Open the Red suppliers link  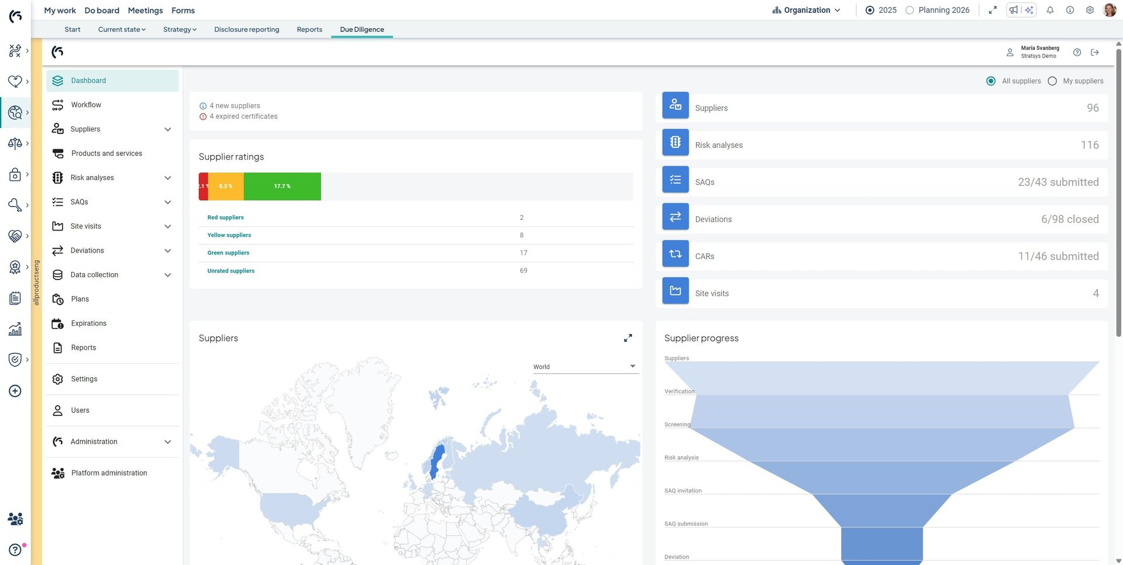225,218
